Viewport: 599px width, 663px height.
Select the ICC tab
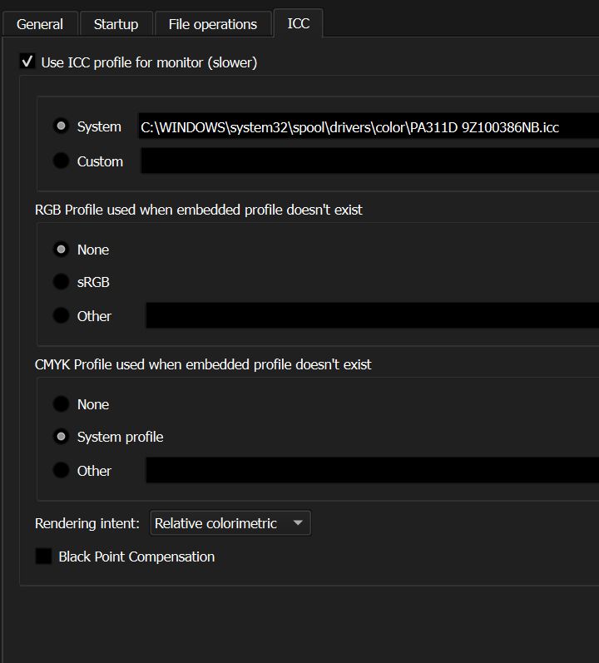(x=299, y=23)
